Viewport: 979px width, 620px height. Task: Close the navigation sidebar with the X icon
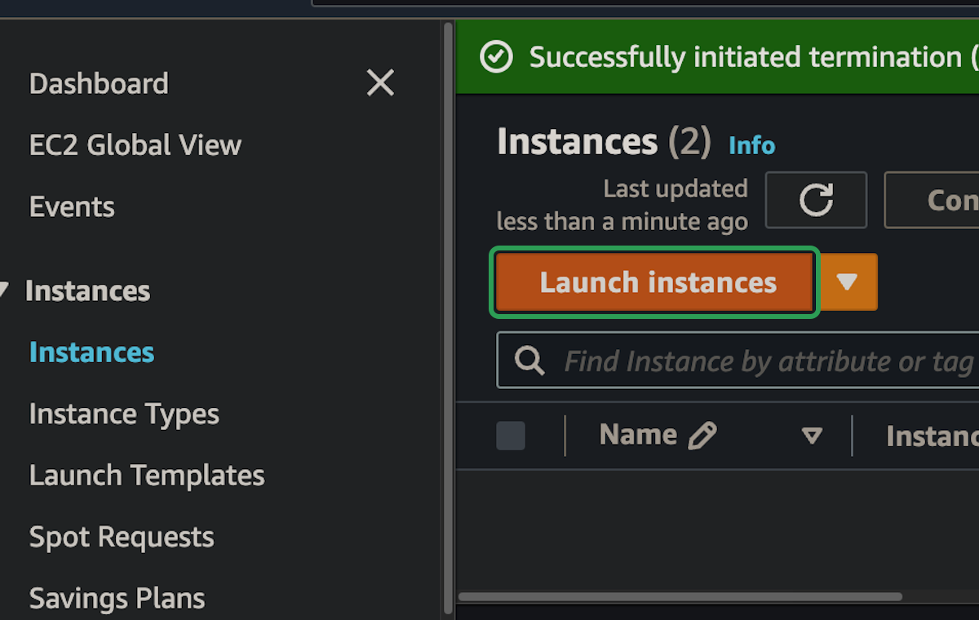click(380, 82)
